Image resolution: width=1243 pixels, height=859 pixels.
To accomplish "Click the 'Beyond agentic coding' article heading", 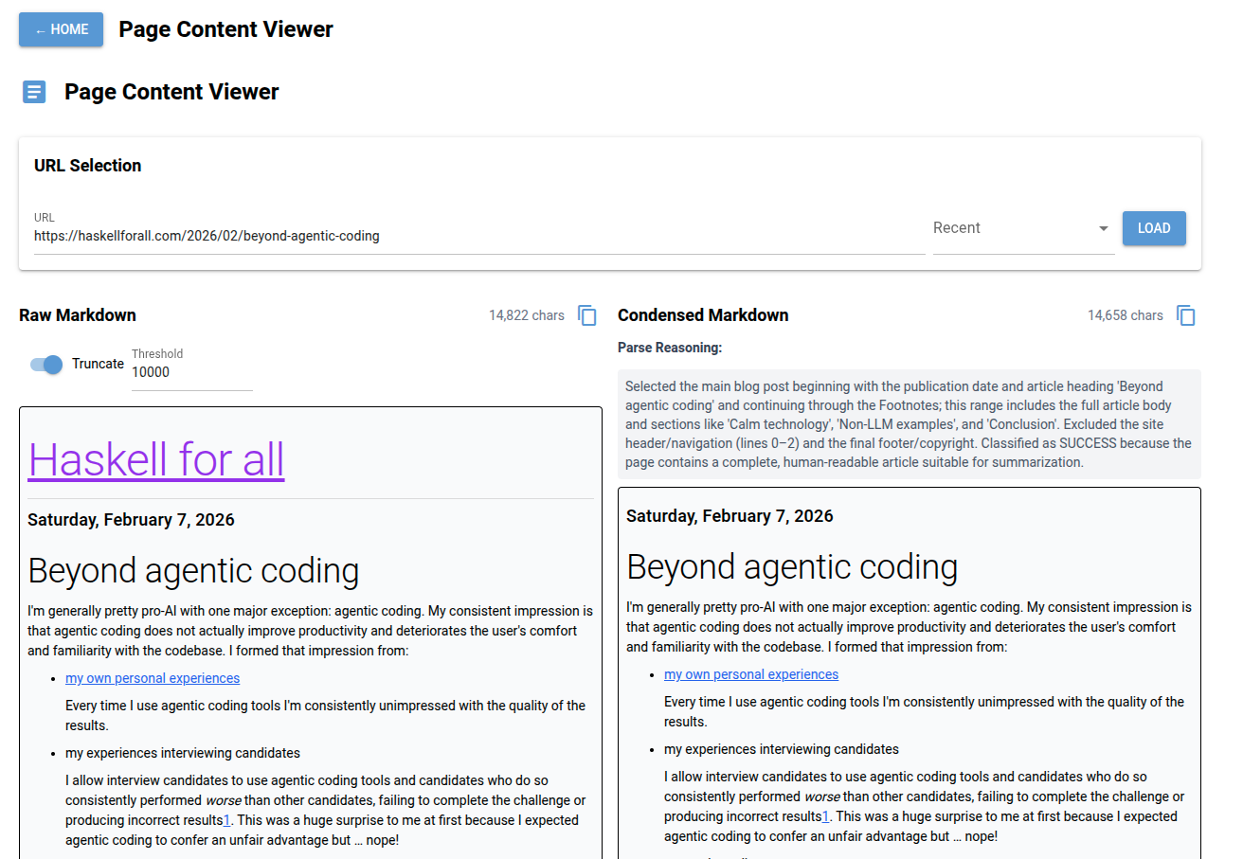I will click(193, 570).
